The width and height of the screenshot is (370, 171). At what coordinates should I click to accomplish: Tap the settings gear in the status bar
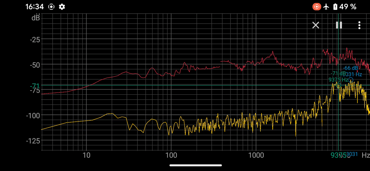(x=62, y=7)
